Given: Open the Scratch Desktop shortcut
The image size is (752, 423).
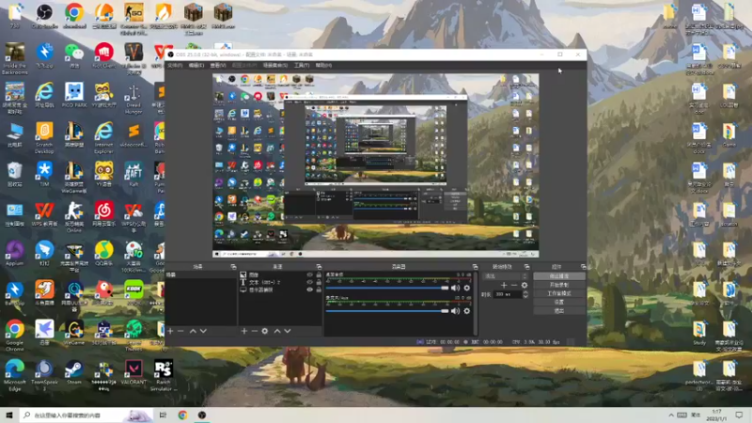Looking at the screenshot, I should [x=44, y=137].
